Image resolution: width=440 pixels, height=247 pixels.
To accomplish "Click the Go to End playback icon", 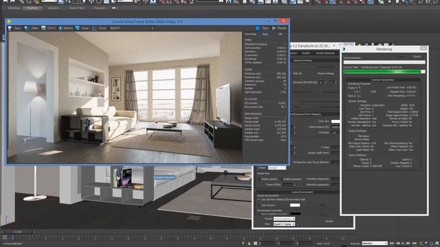I will coord(414,244).
